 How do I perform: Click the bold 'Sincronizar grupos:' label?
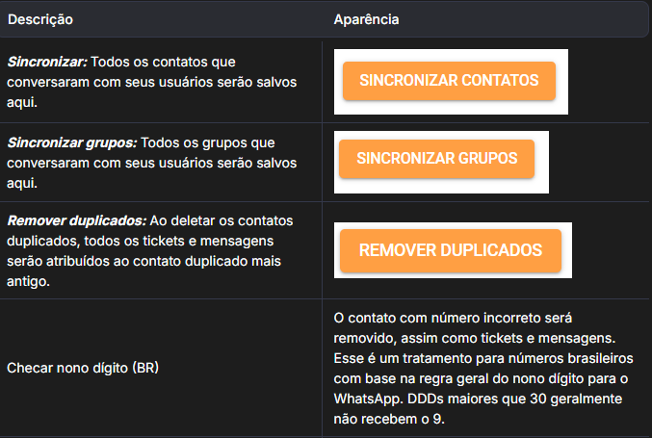click(72, 142)
